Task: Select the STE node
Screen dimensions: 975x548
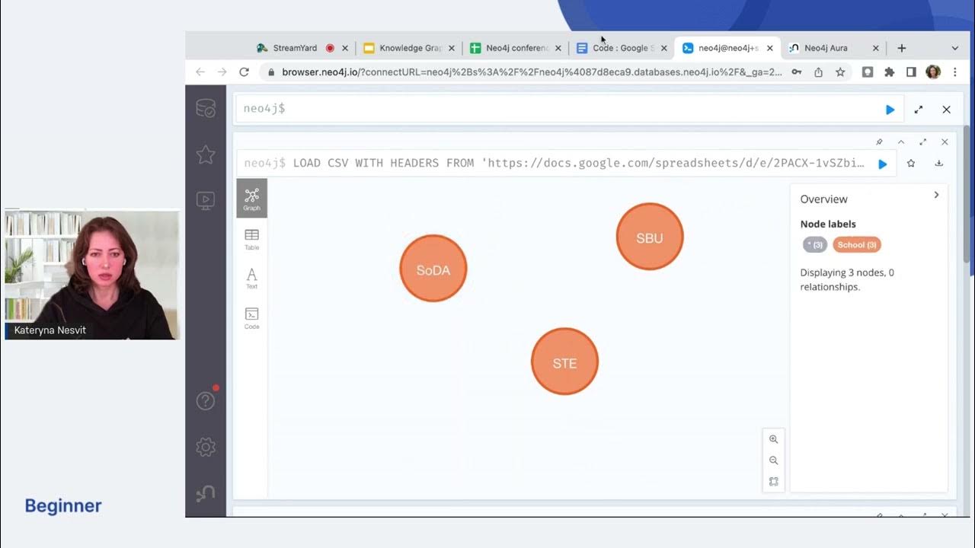Action: tap(564, 362)
